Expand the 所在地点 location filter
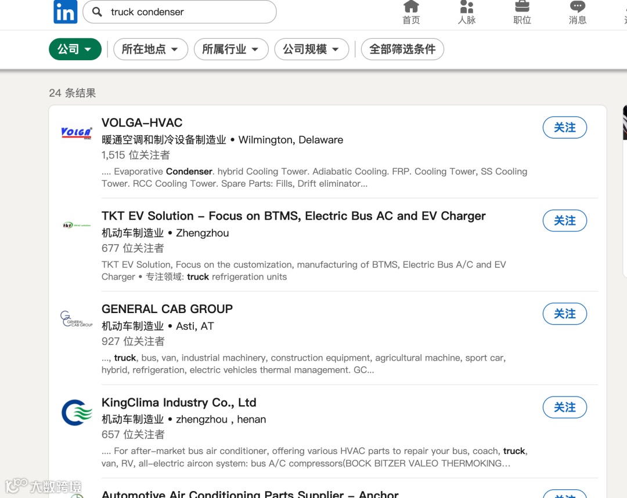 [150, 49]
